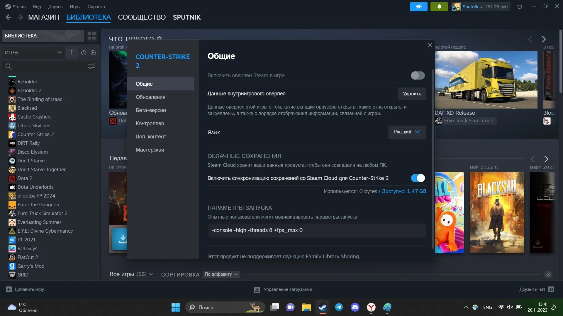This screenshot has width=563, height=316.
Task: Click Windows taskbar search box
Action: pyautogui.click(x=225, y=307)
